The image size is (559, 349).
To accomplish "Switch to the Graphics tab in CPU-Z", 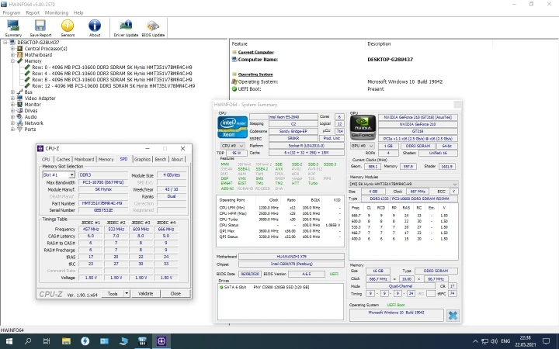I will 142,159.
